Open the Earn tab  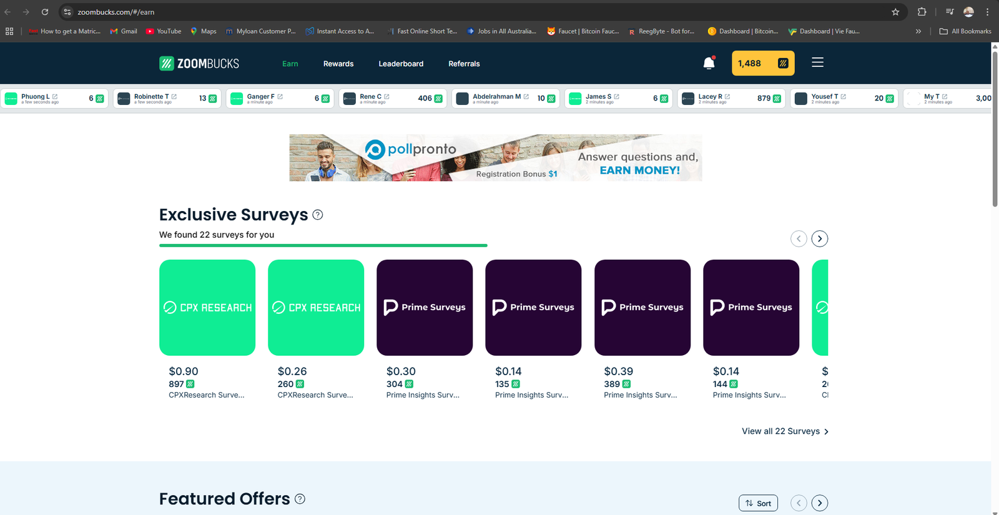point(290,64)
